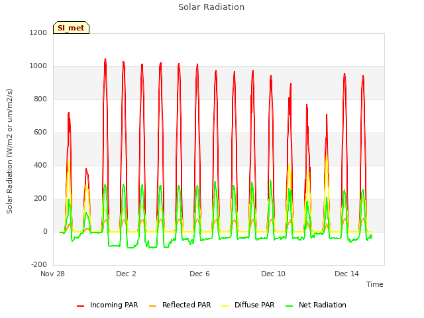The height and width of the screenshot is (318, 424).
Task: Click the highest Incoming PAR peak near 1050
Action: pos(105,59)
